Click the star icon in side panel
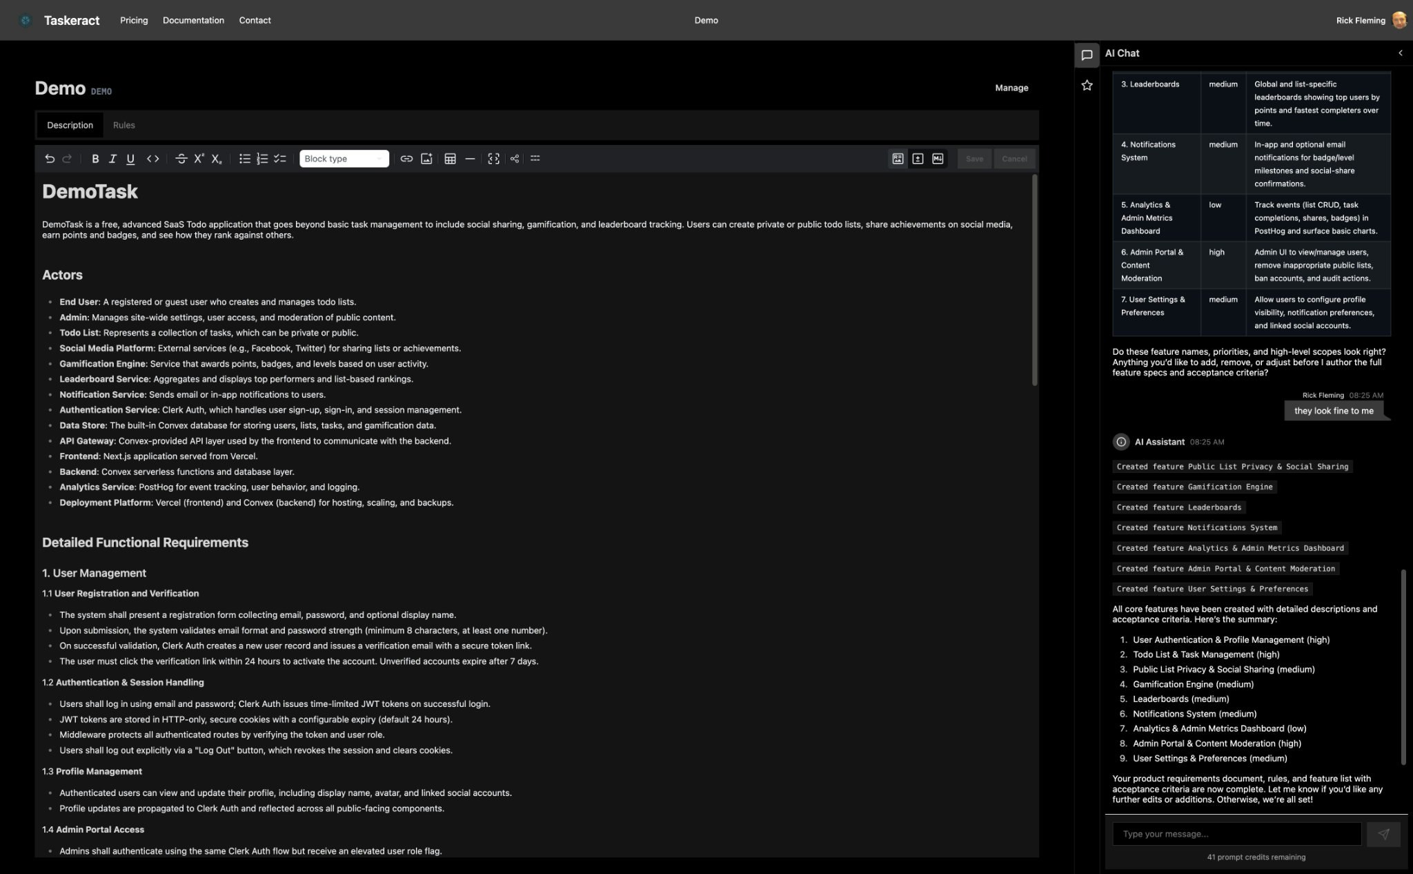This screenshot has width=1413, height=874. (1087, 85)
